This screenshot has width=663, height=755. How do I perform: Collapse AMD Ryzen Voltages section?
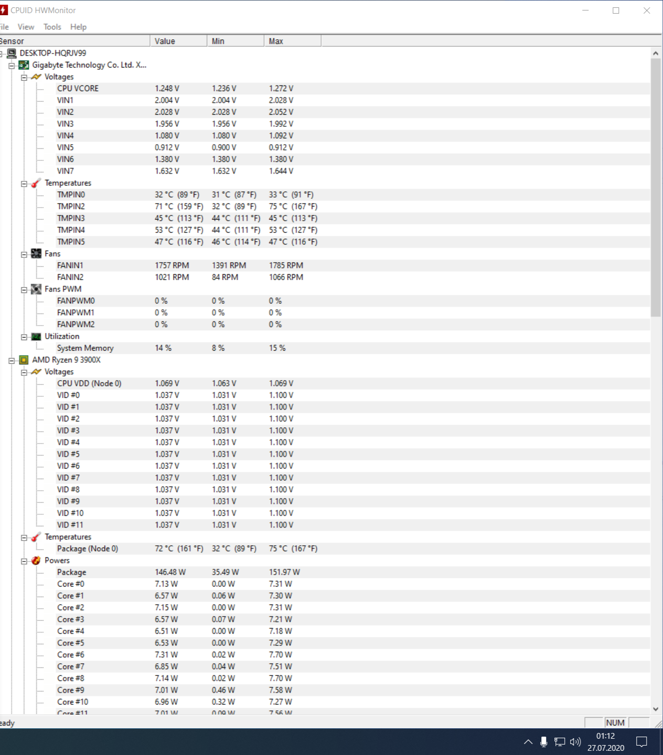pos(24,372)
